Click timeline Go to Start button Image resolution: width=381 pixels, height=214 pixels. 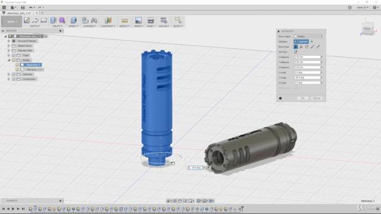3,209
